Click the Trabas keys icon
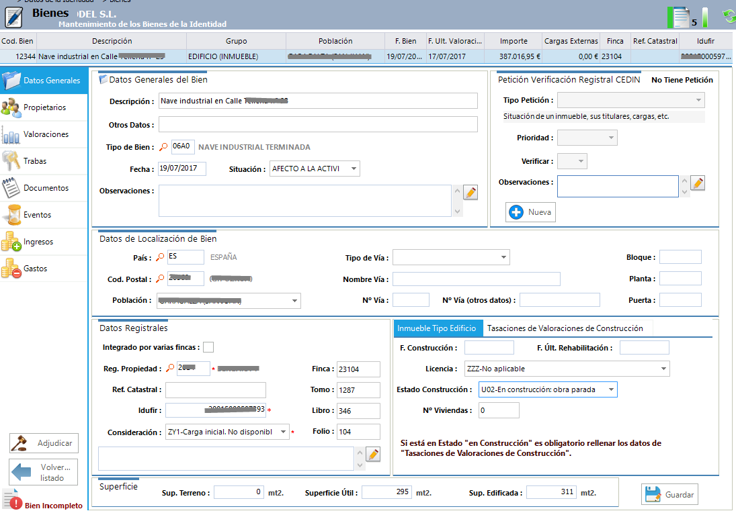This screenshot has height=513, width=736. pos(11,161)
